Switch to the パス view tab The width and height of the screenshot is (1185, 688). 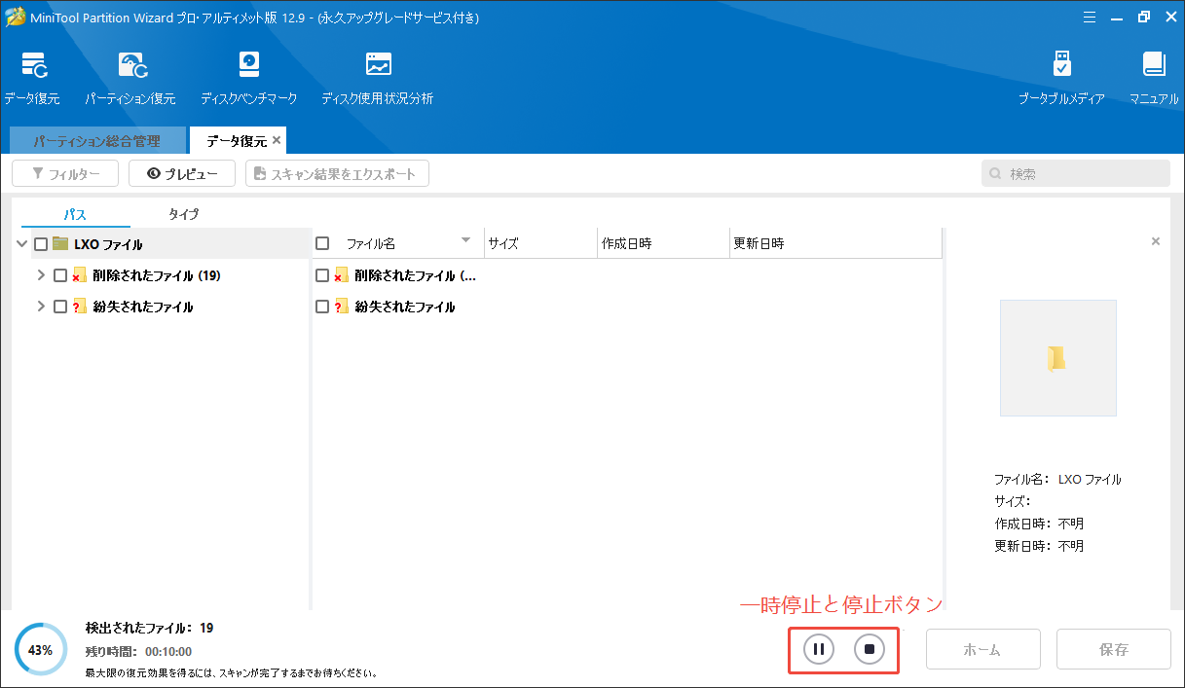75,214
